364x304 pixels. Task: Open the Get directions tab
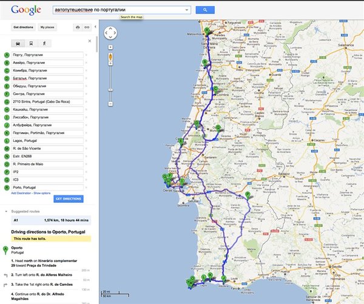[x=24, y=27]
